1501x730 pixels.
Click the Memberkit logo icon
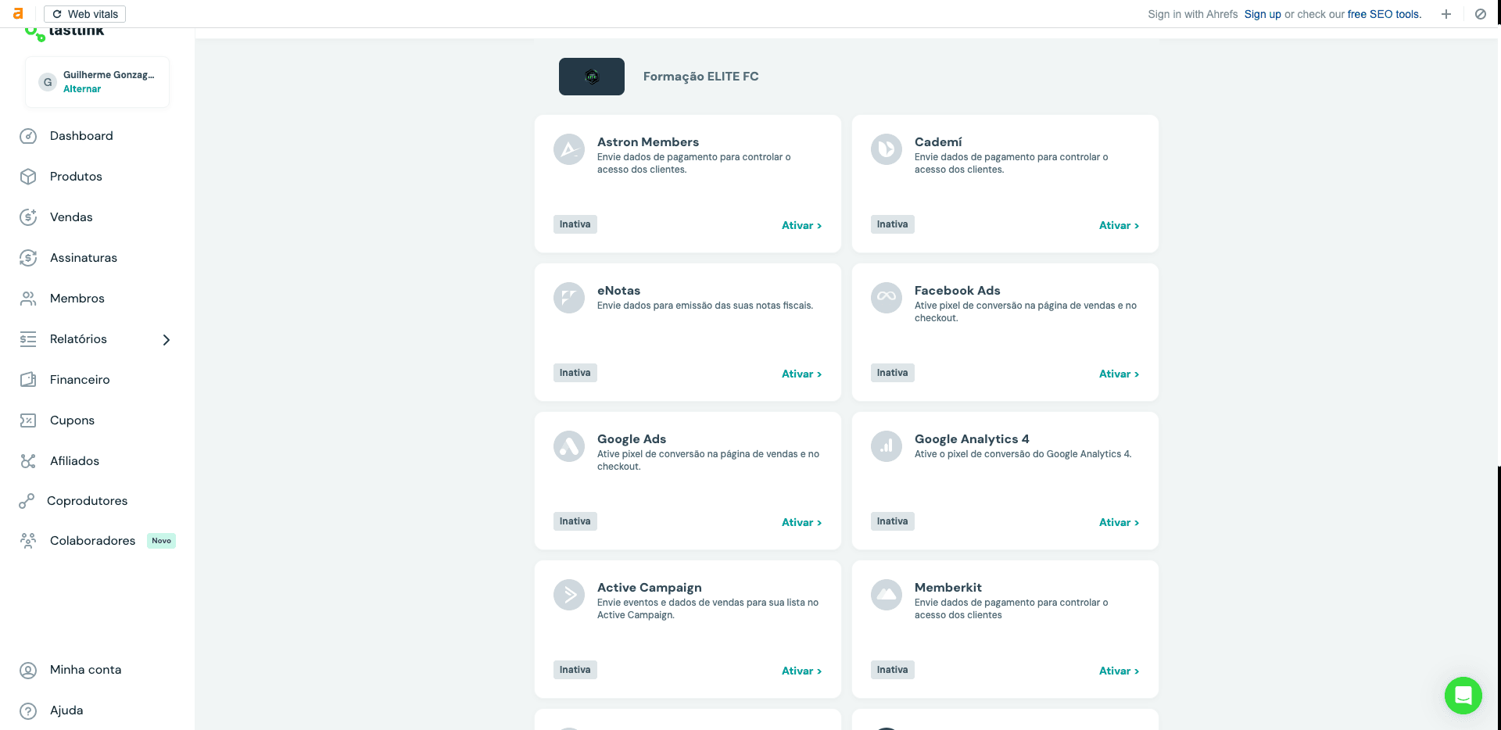click(x=887, y=595)
